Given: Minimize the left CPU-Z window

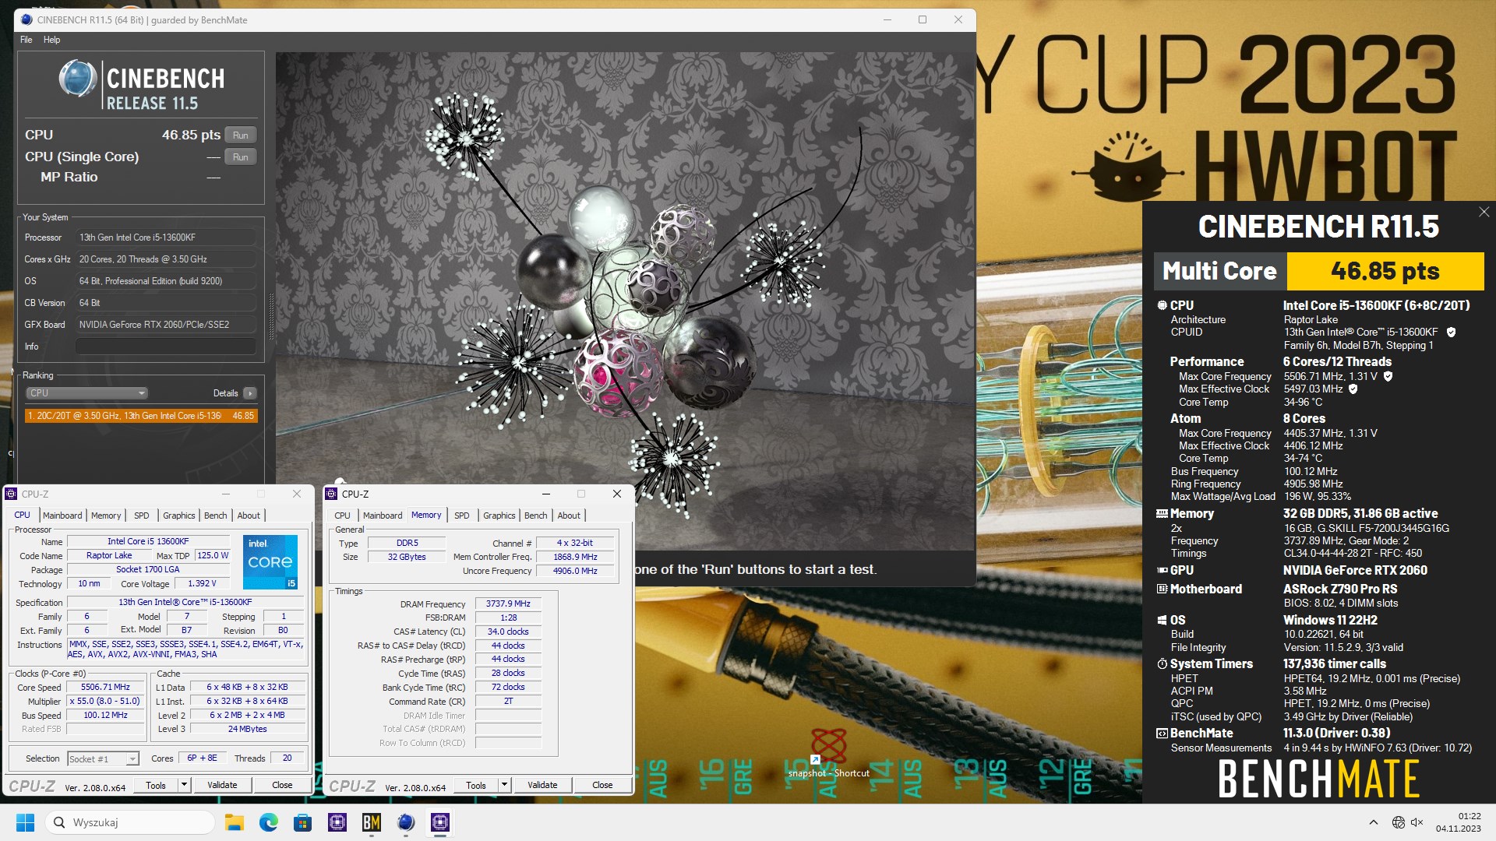Looking at the screenshot, I should point(226,494).
